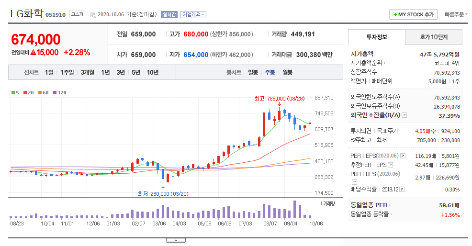This screenshot has height=246, width=472.
Task: Open the 동일업종 PER link
Action: [x=370, y=205]
